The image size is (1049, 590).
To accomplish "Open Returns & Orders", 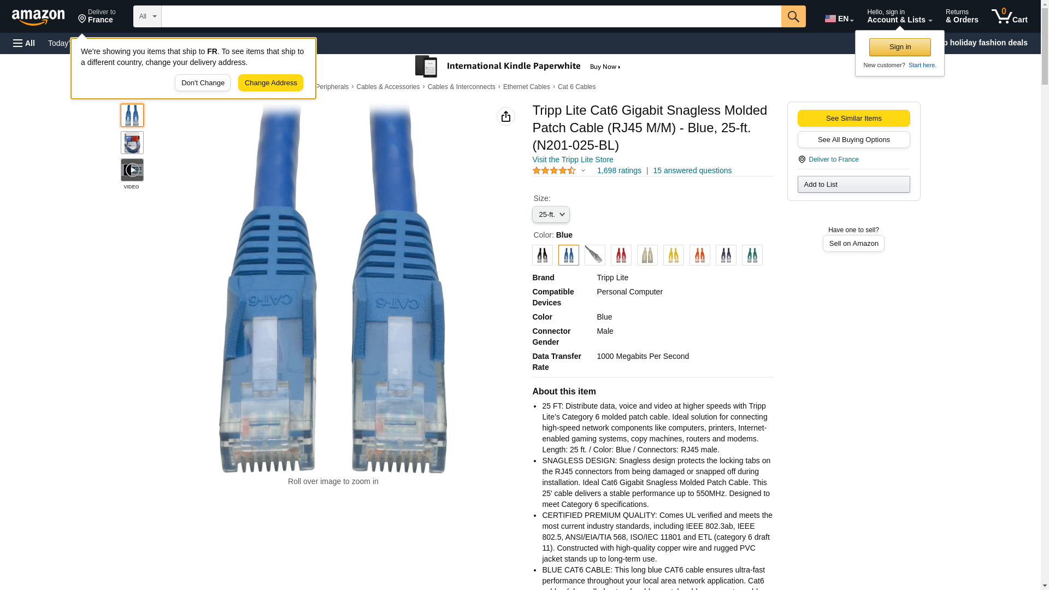I will (x=962, y=16).
